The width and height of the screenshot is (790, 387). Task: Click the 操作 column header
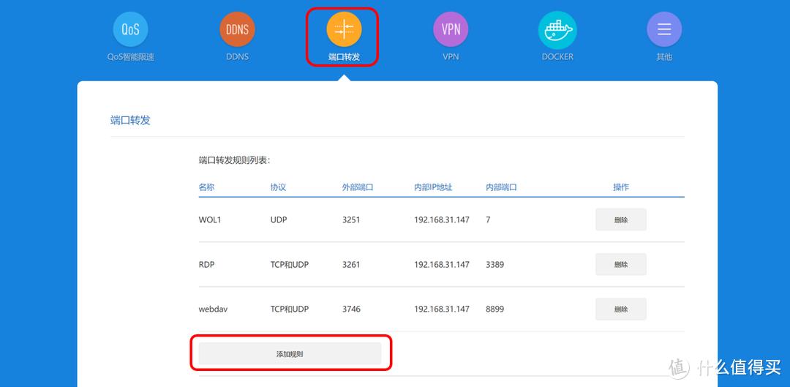(x=621, y=187)
